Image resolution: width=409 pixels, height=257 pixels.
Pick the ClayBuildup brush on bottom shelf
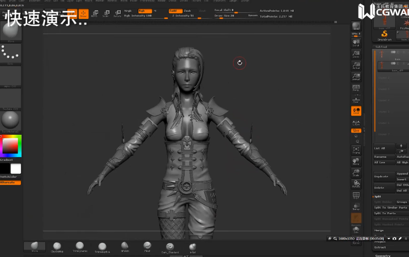click(58, 247)
